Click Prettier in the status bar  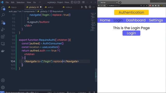click(82, 92)
